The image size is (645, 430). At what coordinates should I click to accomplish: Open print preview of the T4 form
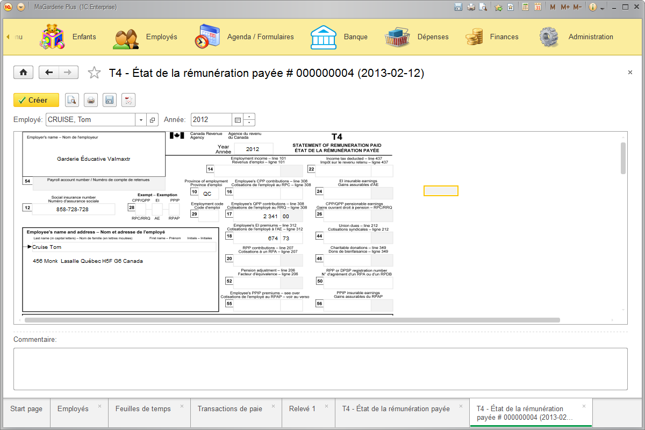pyautogui.click(x=71, y=100)
